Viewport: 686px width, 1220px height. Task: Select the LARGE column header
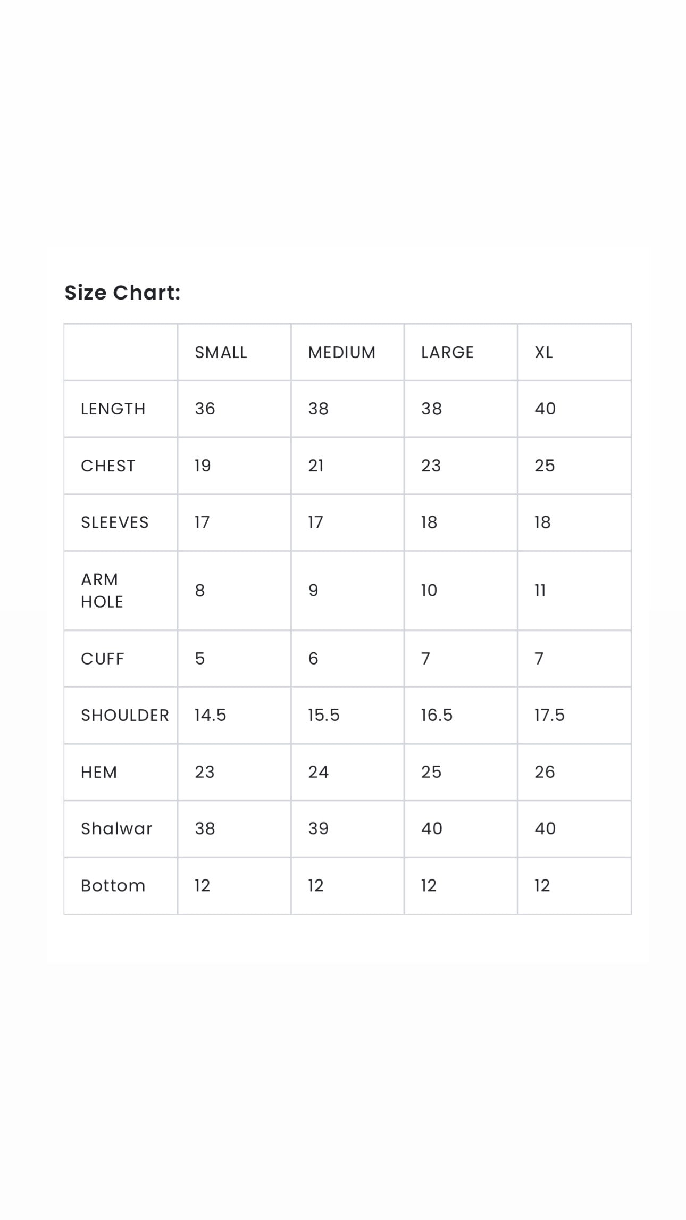point(447,352)
